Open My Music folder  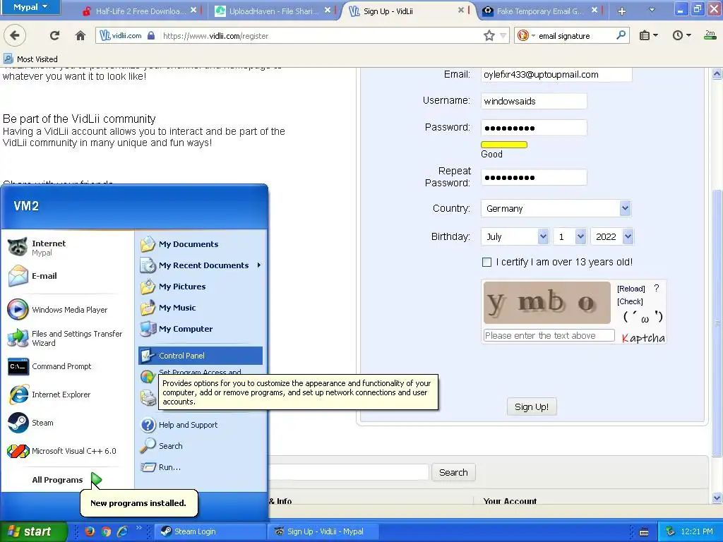tap(168, 308)
